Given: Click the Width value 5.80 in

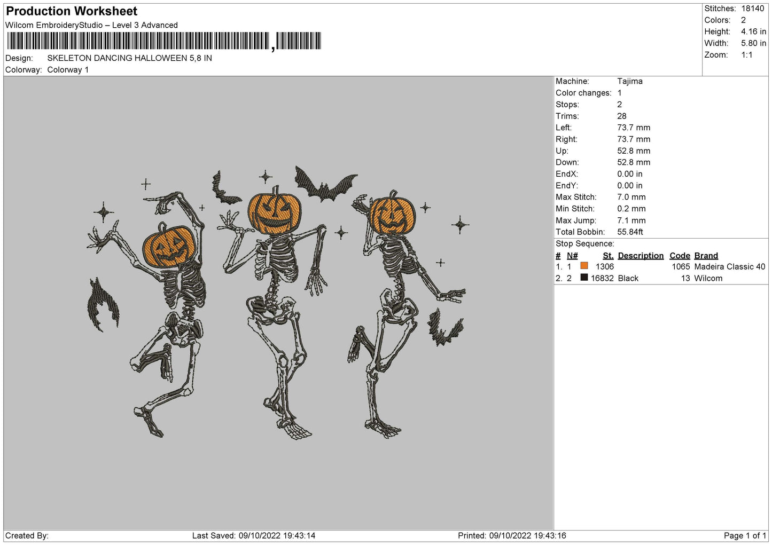Looking at the screenshot, I should [x=753, y=43].
